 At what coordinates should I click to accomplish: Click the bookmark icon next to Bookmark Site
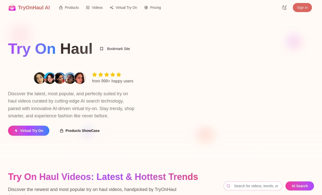click(x=102, y=49)
